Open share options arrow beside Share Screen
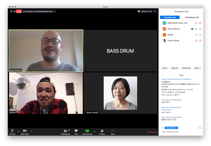 pyautogui.click(x=95, y=131)
